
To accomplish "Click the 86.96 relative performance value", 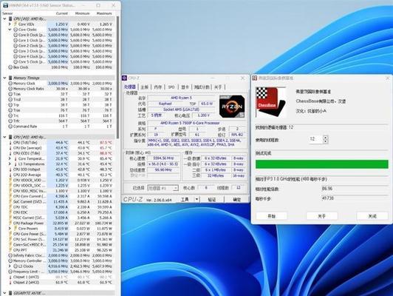I will pos(327,188).
